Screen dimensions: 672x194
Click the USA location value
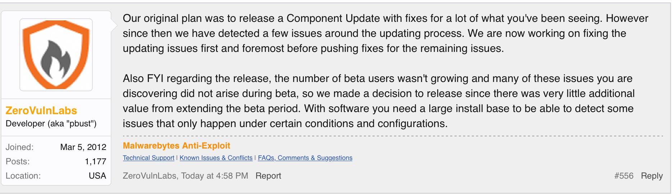click(97, 176)
